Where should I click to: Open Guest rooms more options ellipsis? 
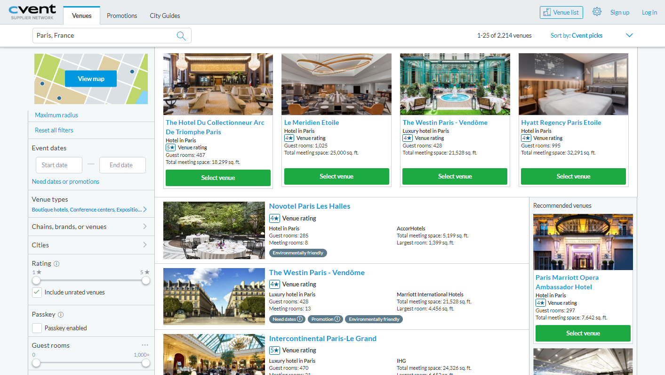coord(145,345)
